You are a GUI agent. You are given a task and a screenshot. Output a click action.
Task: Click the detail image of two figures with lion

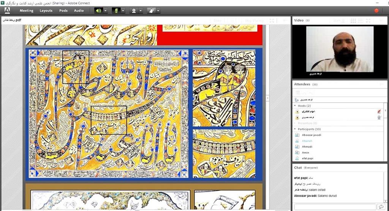point(224,88)
